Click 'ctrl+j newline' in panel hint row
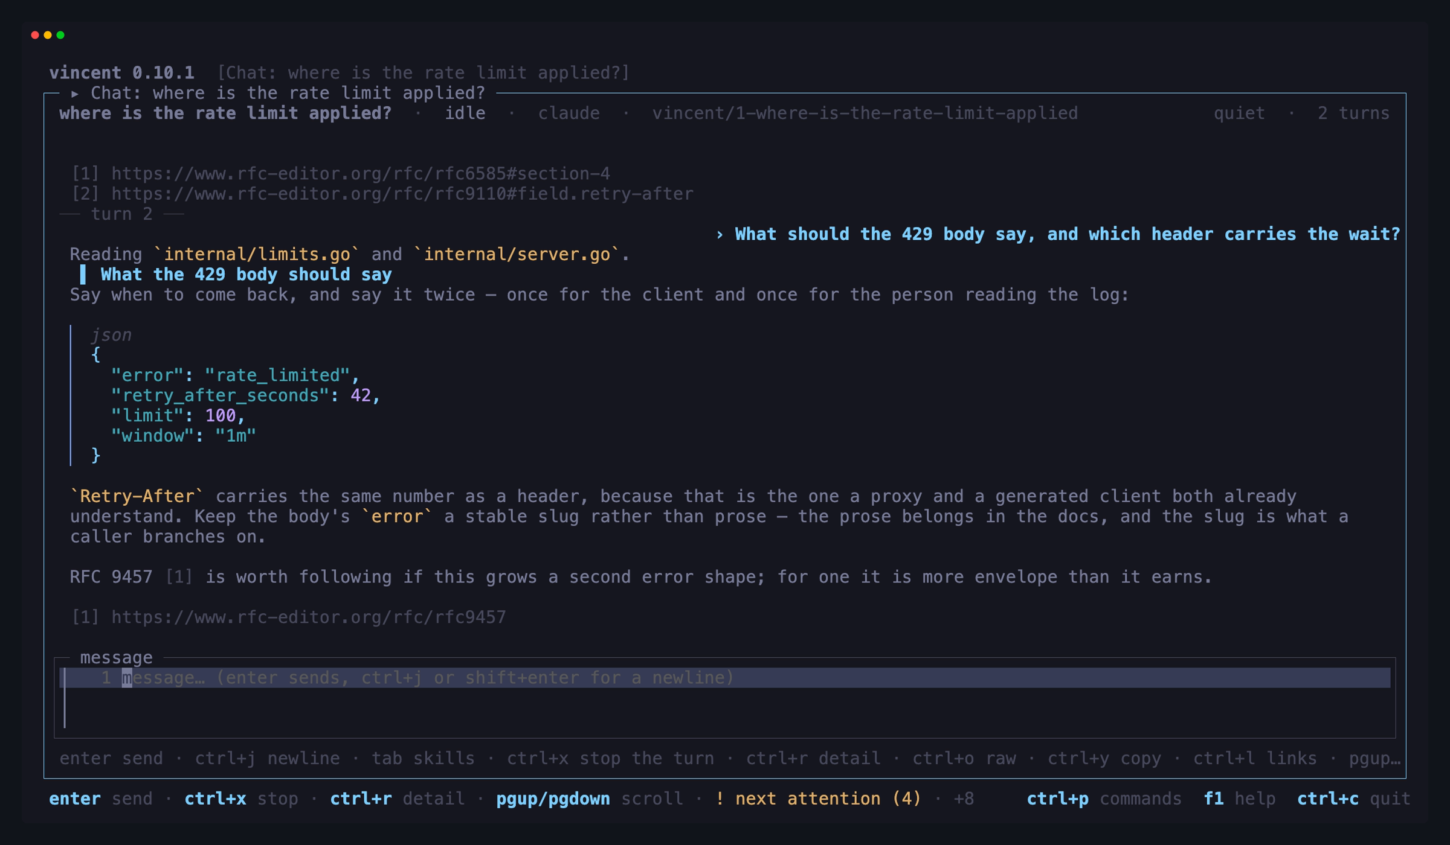Image resolution: width=1450 pixels, height=845 pixels. click(267, 758)
